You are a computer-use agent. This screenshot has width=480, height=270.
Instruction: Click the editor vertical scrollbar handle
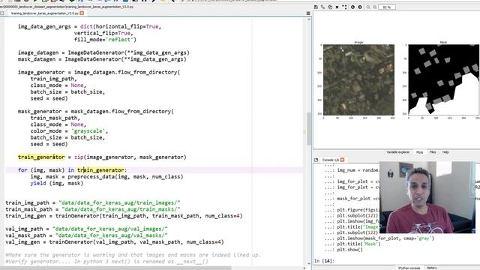pyautogui.click(x=308, y=128)
